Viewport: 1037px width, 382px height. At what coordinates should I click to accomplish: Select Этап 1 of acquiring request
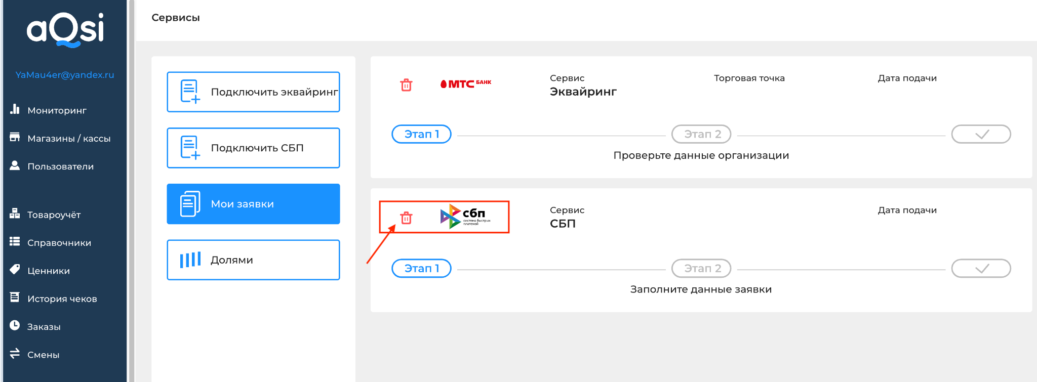(421, 134)
